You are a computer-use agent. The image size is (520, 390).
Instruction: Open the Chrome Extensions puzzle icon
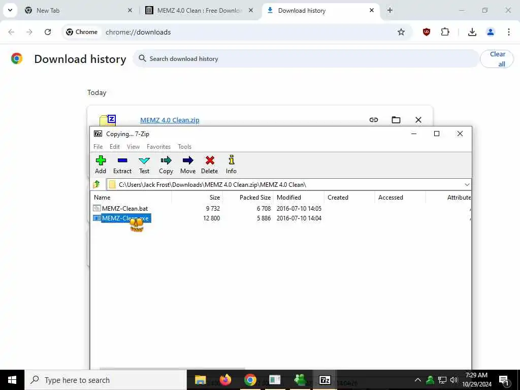[x=445, y=32]
